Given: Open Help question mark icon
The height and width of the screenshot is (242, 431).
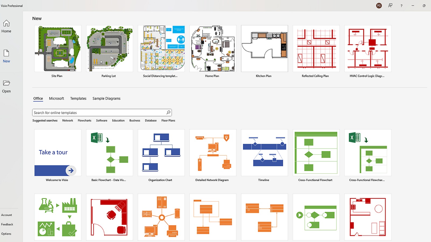Looking at the screenshot, I should click(x=401, y=6).
